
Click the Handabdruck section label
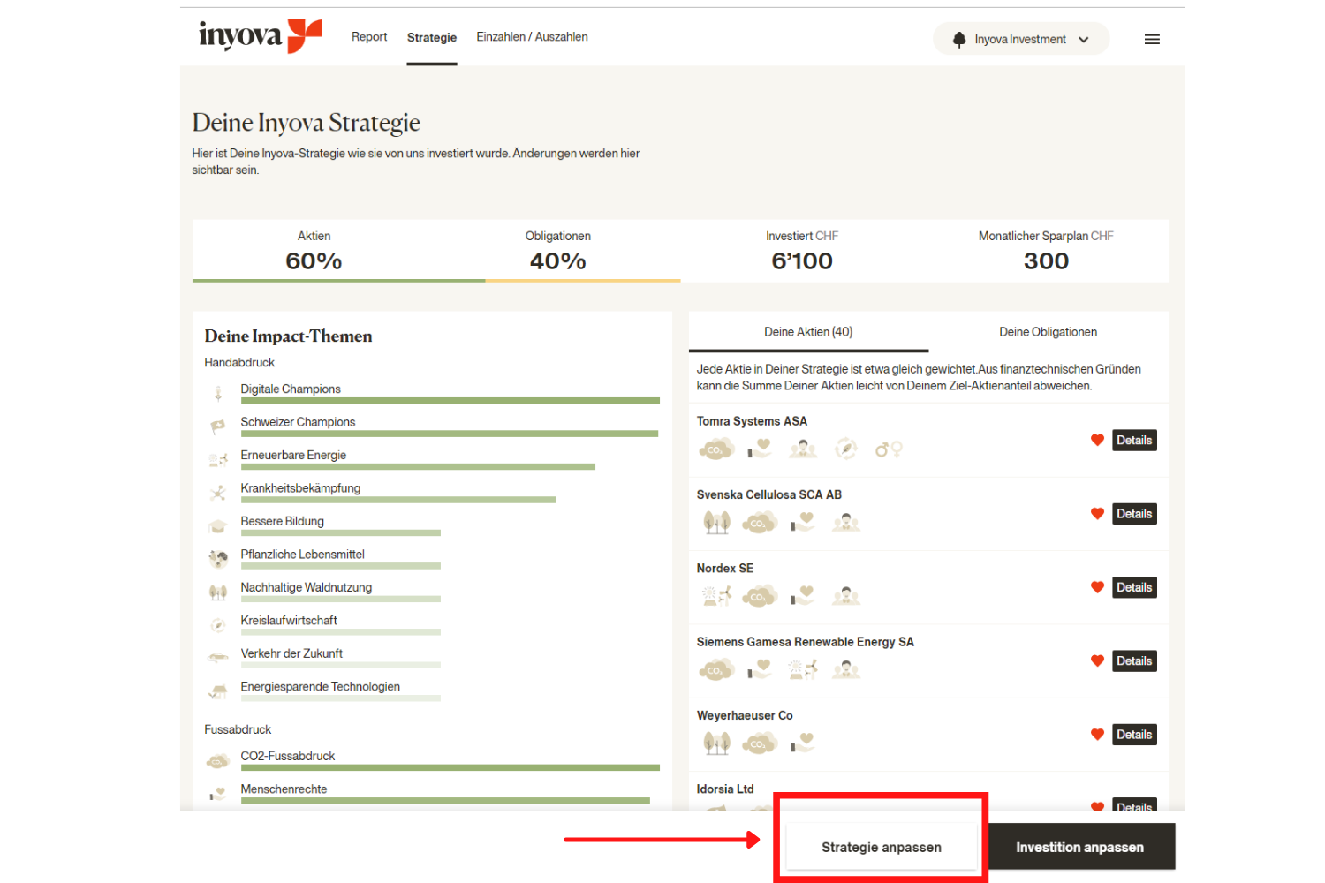pos(239,363)
